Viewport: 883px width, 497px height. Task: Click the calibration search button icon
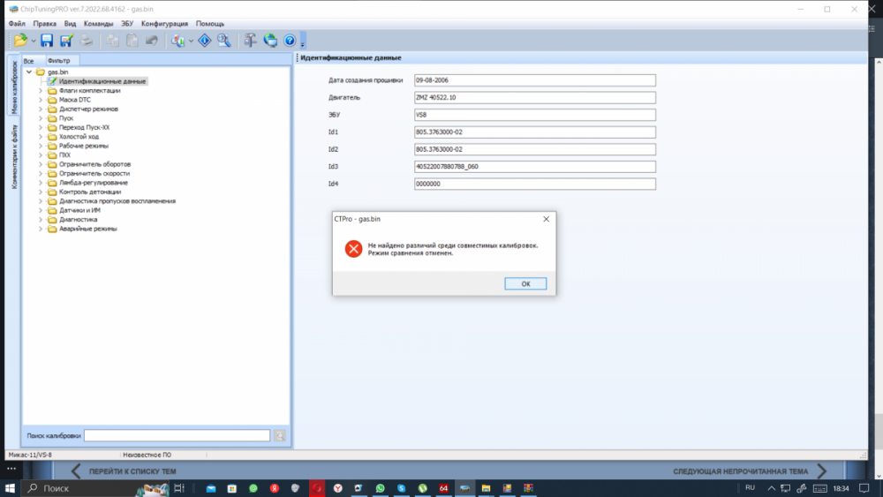click(x=280, y=436)
